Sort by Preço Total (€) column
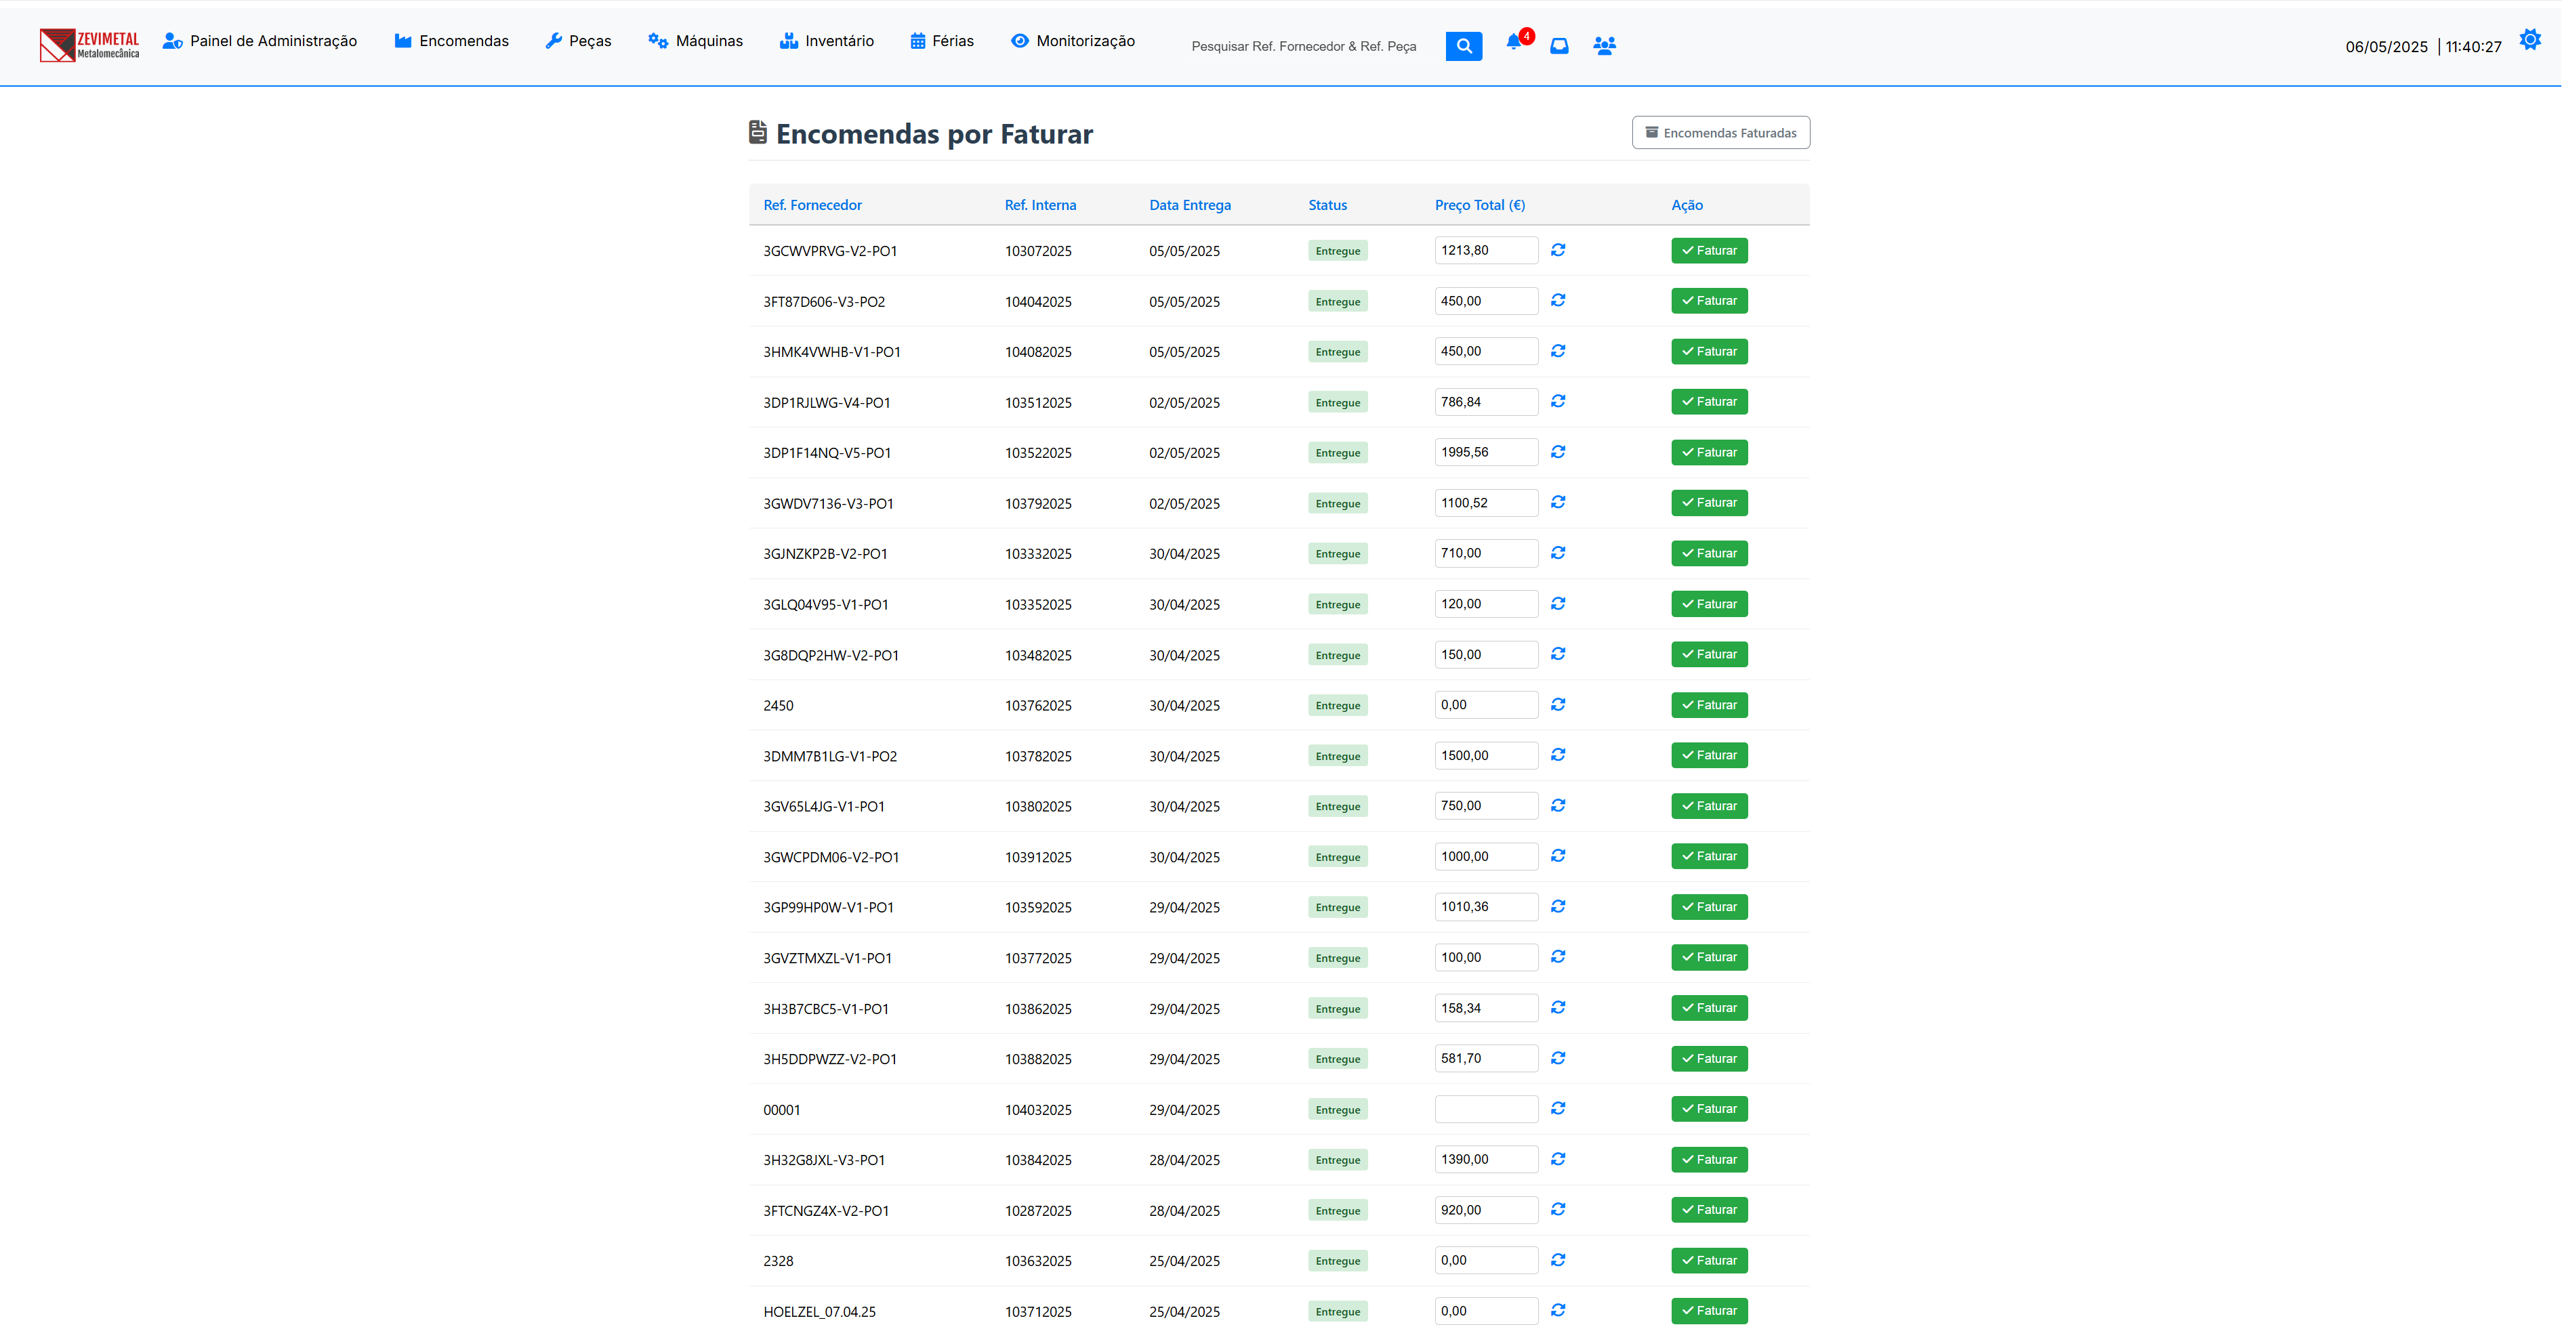Screen dimensions: 2562x1327 [x=1479, y=205]
